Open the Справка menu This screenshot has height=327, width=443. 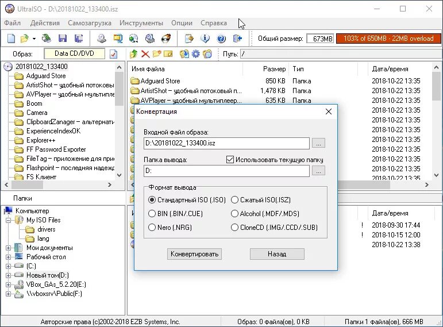click(214, 23)
